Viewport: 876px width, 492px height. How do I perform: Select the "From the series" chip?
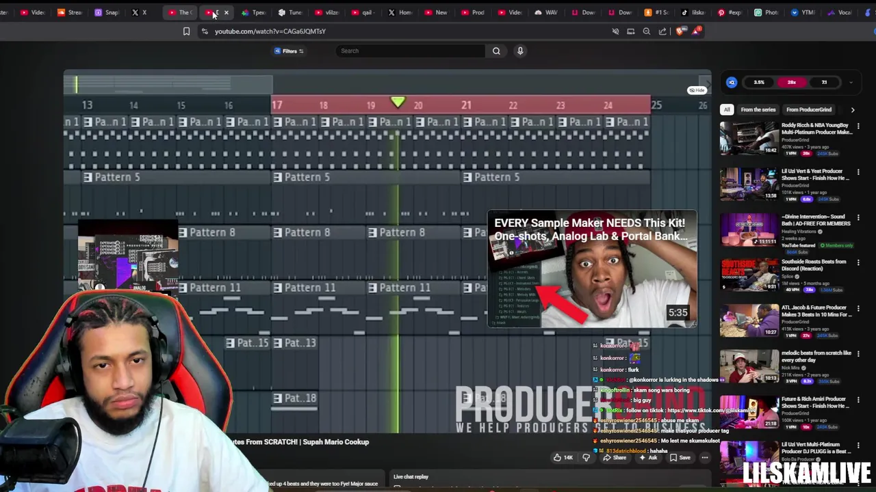pos(758,109)
